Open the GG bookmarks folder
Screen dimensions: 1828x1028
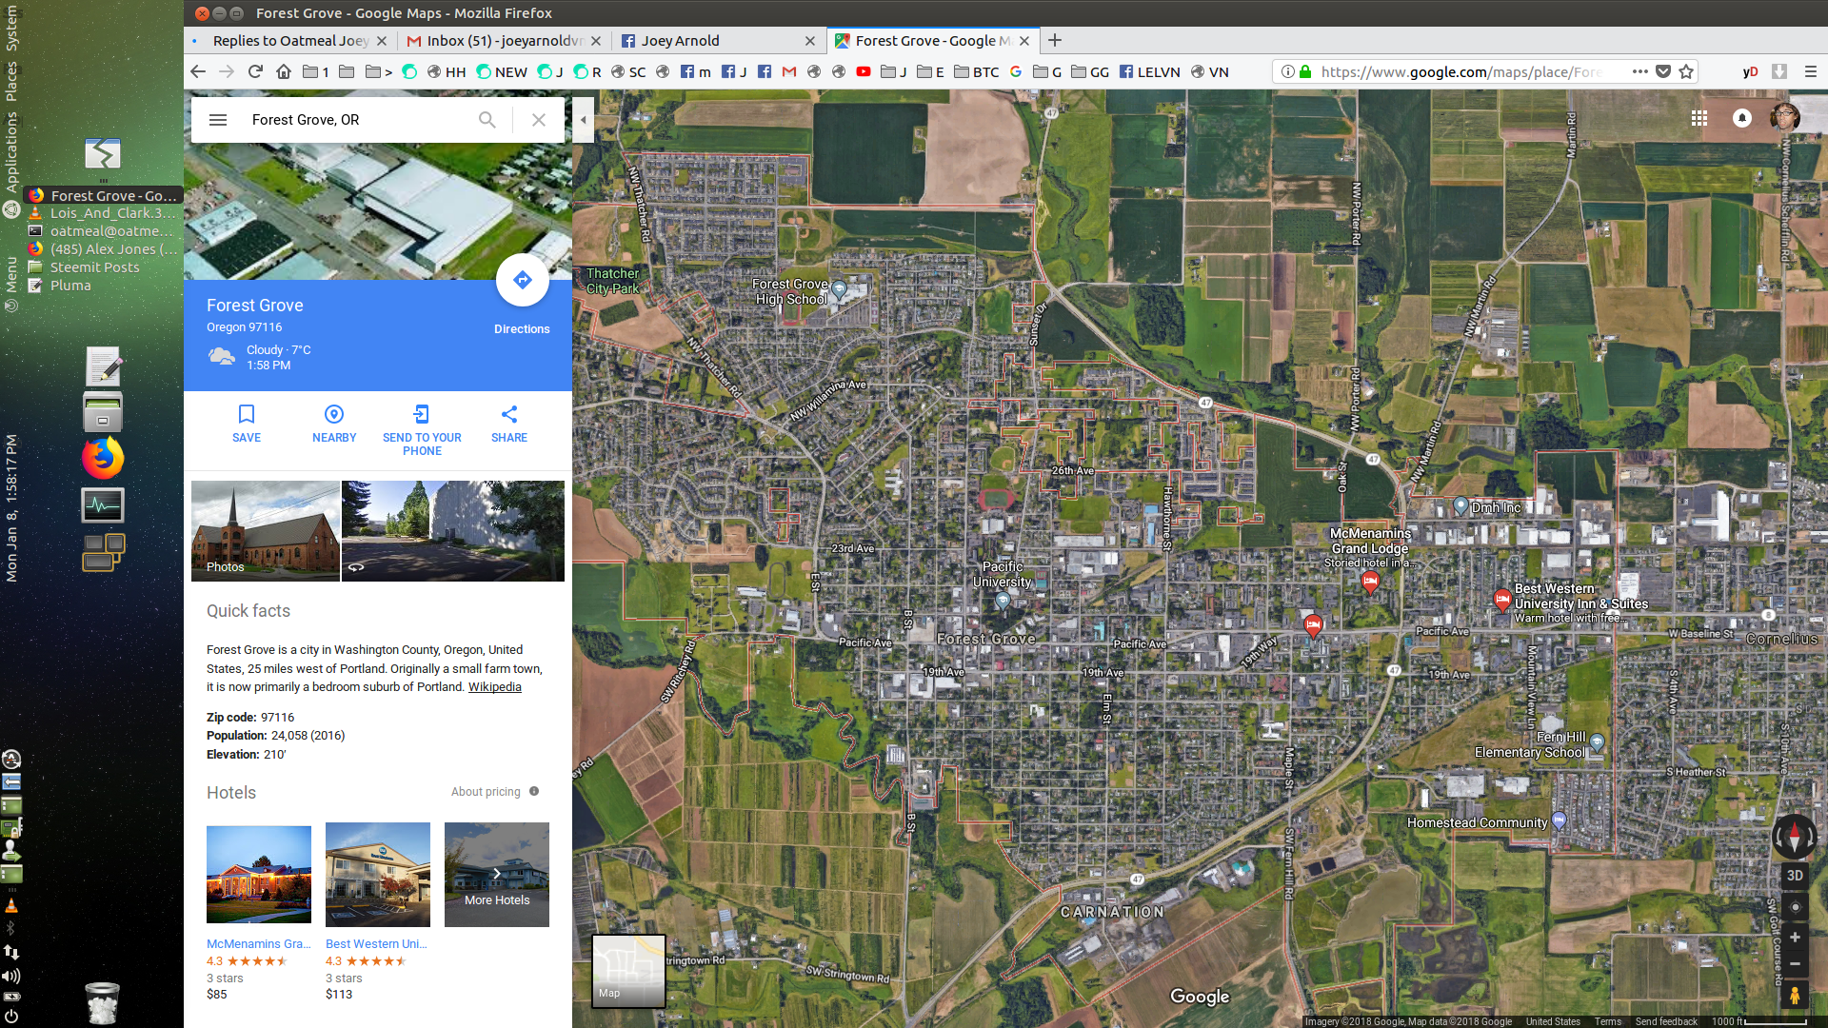[x=1090, y=72]
